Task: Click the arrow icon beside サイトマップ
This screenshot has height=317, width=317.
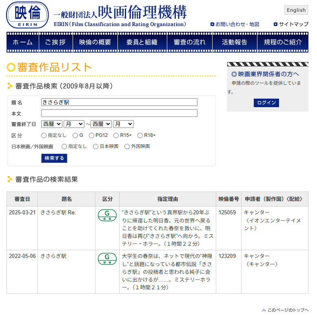Action: [275, 24]
